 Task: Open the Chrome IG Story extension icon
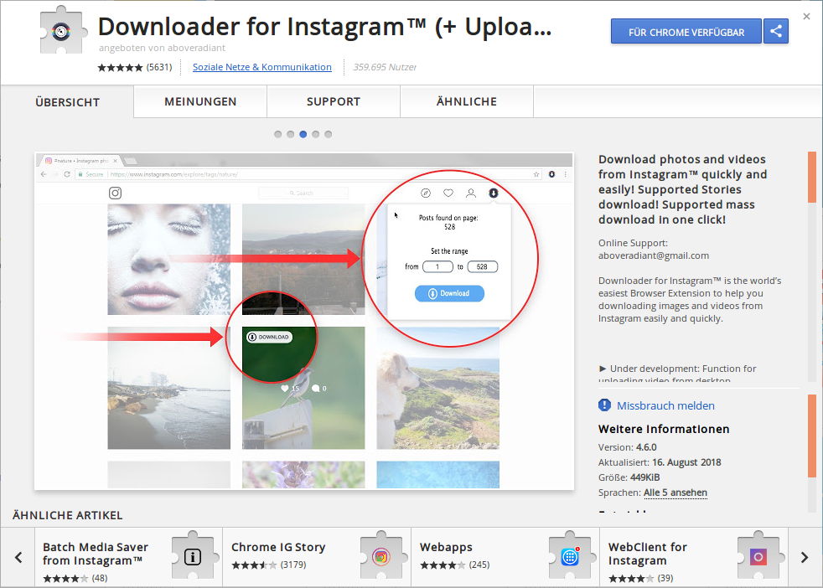coord(380,556)
